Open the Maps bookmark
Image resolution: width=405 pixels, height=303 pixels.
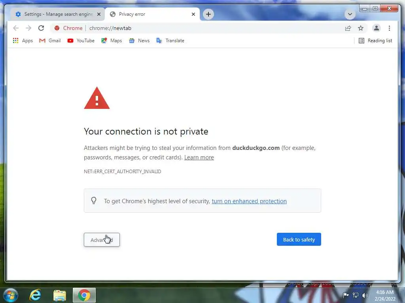click(112, 41)
